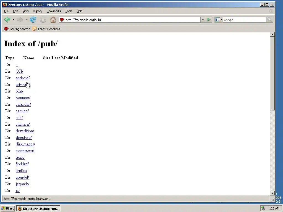The width and height of the screenshot is (283, 212).
Task: Open the File menu
Action: 7,11
